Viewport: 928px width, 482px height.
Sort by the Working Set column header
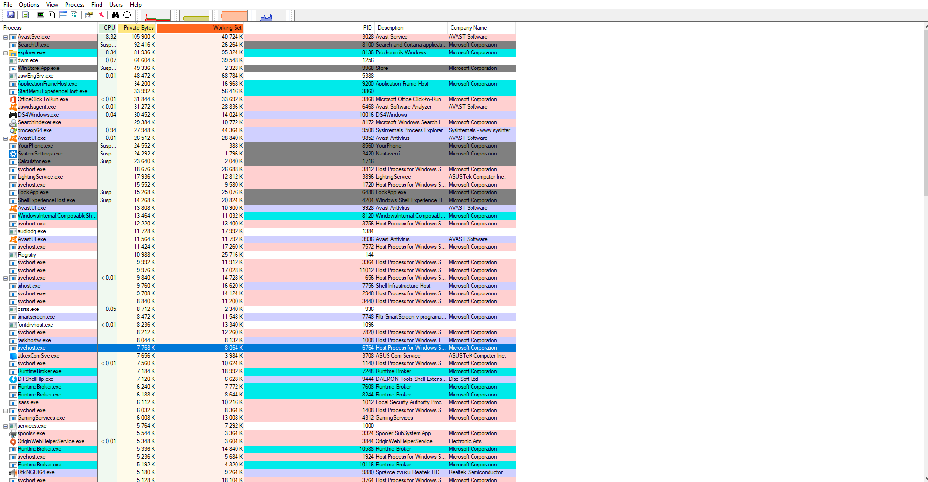pyautogui.click(x=200, y=28)
